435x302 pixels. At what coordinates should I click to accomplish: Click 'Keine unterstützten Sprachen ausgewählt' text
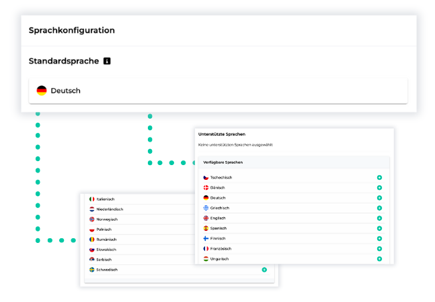click(235, 145)
